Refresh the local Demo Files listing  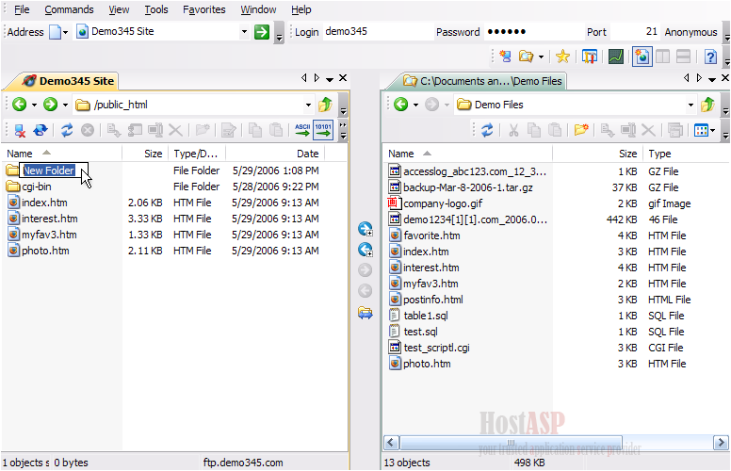click(487, 131)
